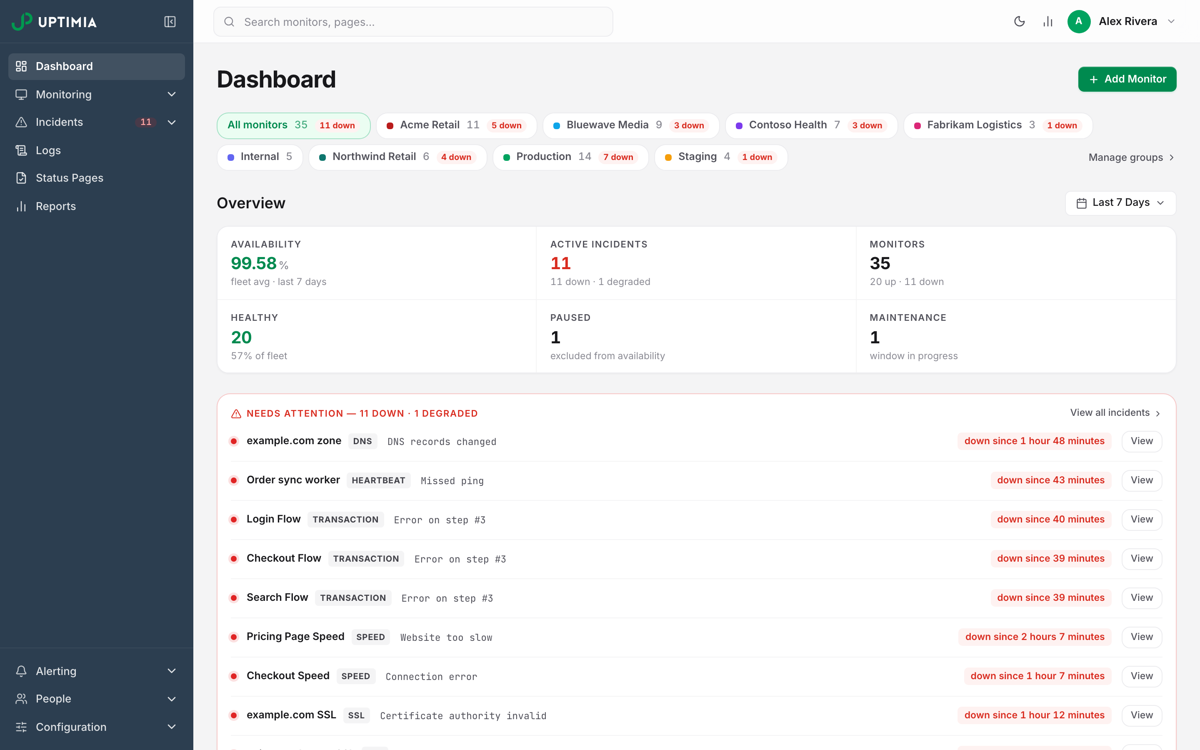Viewport: 1200px width, 750px height.
Task: View the Order sync worker incident
Action: [1142, 481]
